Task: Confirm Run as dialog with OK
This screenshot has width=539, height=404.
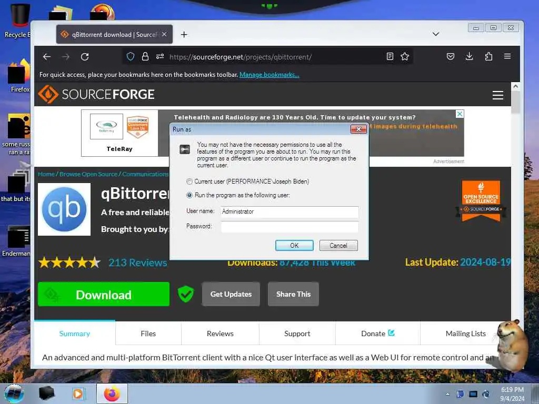Action: click(x=294, y=245)
